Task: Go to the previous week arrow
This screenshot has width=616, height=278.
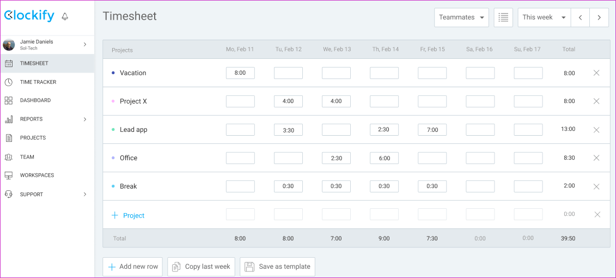Action: click(x=580, y=17)
